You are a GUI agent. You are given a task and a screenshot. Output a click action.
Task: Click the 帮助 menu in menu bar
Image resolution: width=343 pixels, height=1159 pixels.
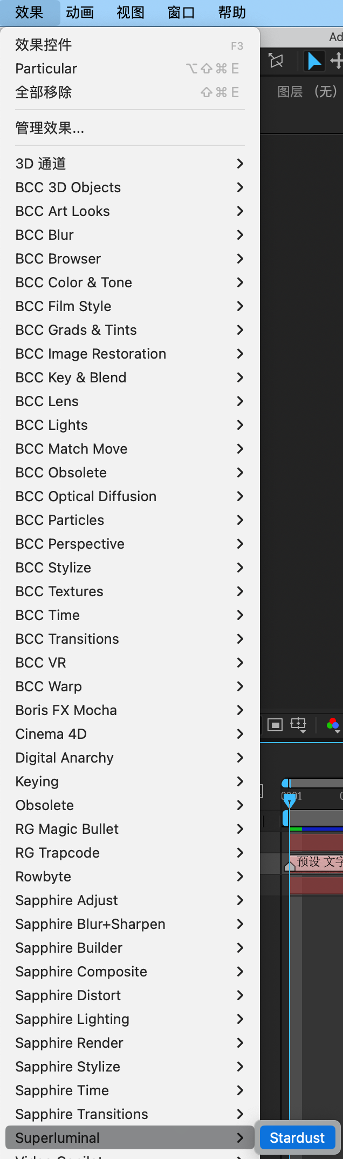(x=232, y=12)
